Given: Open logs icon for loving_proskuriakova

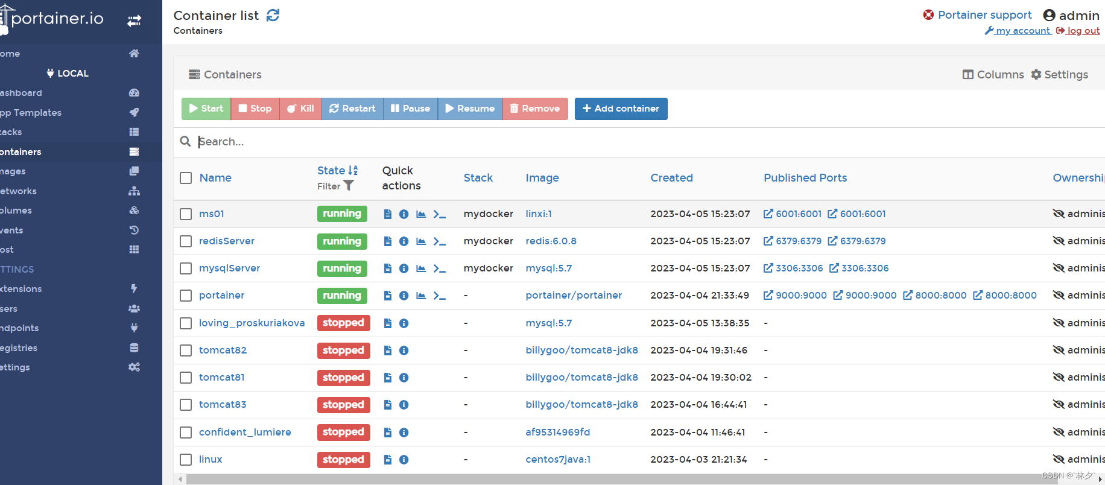Looking at the screenshot, I should coord(388,323).
